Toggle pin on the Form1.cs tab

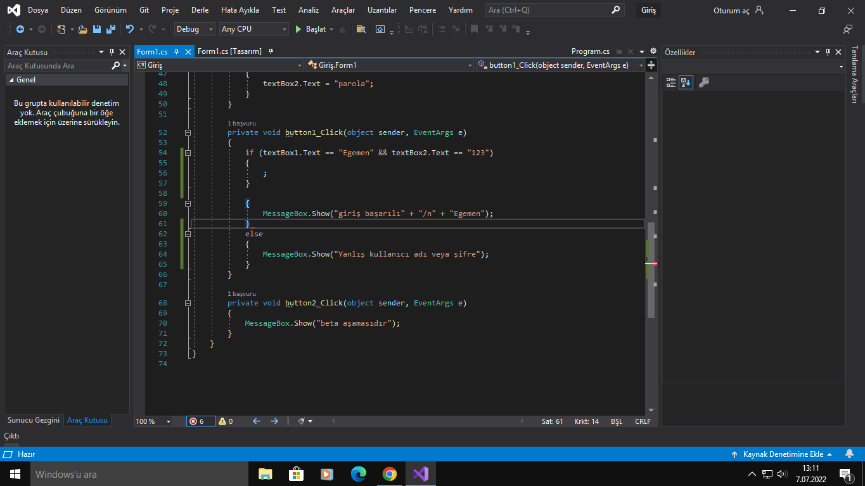coord(177,52)
